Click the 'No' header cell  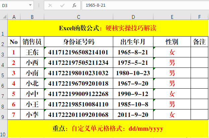14,42
